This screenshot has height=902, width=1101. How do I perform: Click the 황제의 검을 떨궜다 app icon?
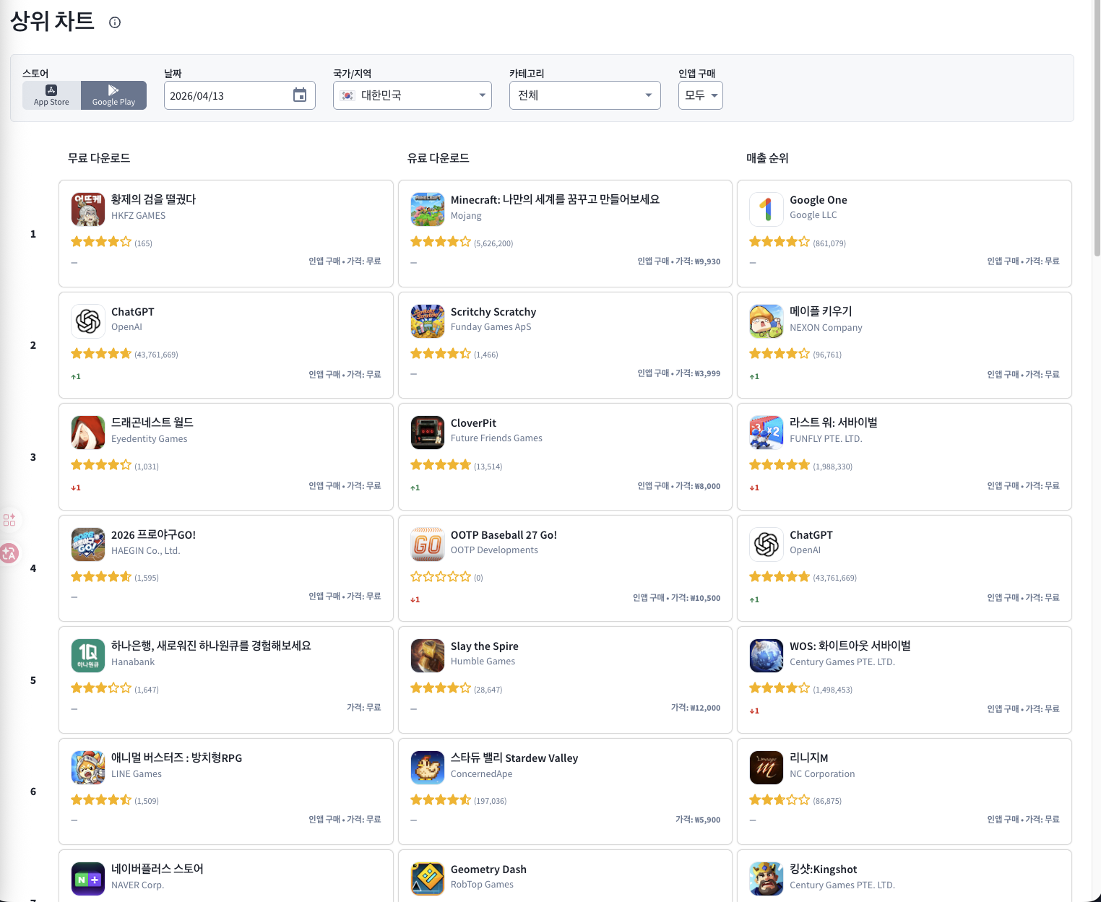[88, 209]
